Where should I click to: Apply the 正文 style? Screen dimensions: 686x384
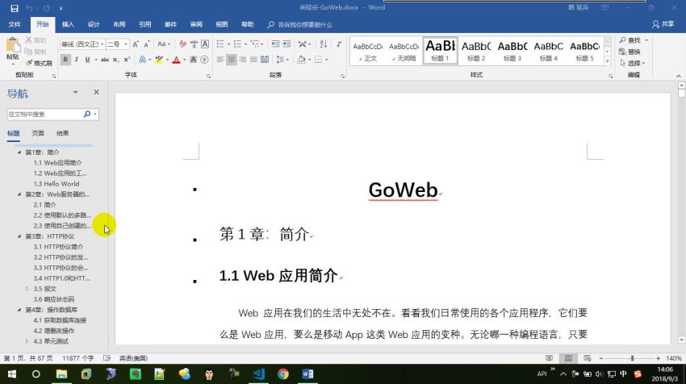coord(368,51)
